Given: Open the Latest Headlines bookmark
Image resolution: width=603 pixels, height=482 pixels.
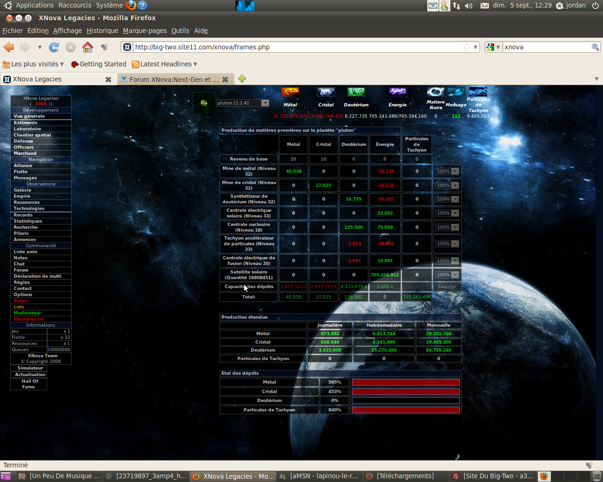Looking at the screenshot, I should coord(164,64).
